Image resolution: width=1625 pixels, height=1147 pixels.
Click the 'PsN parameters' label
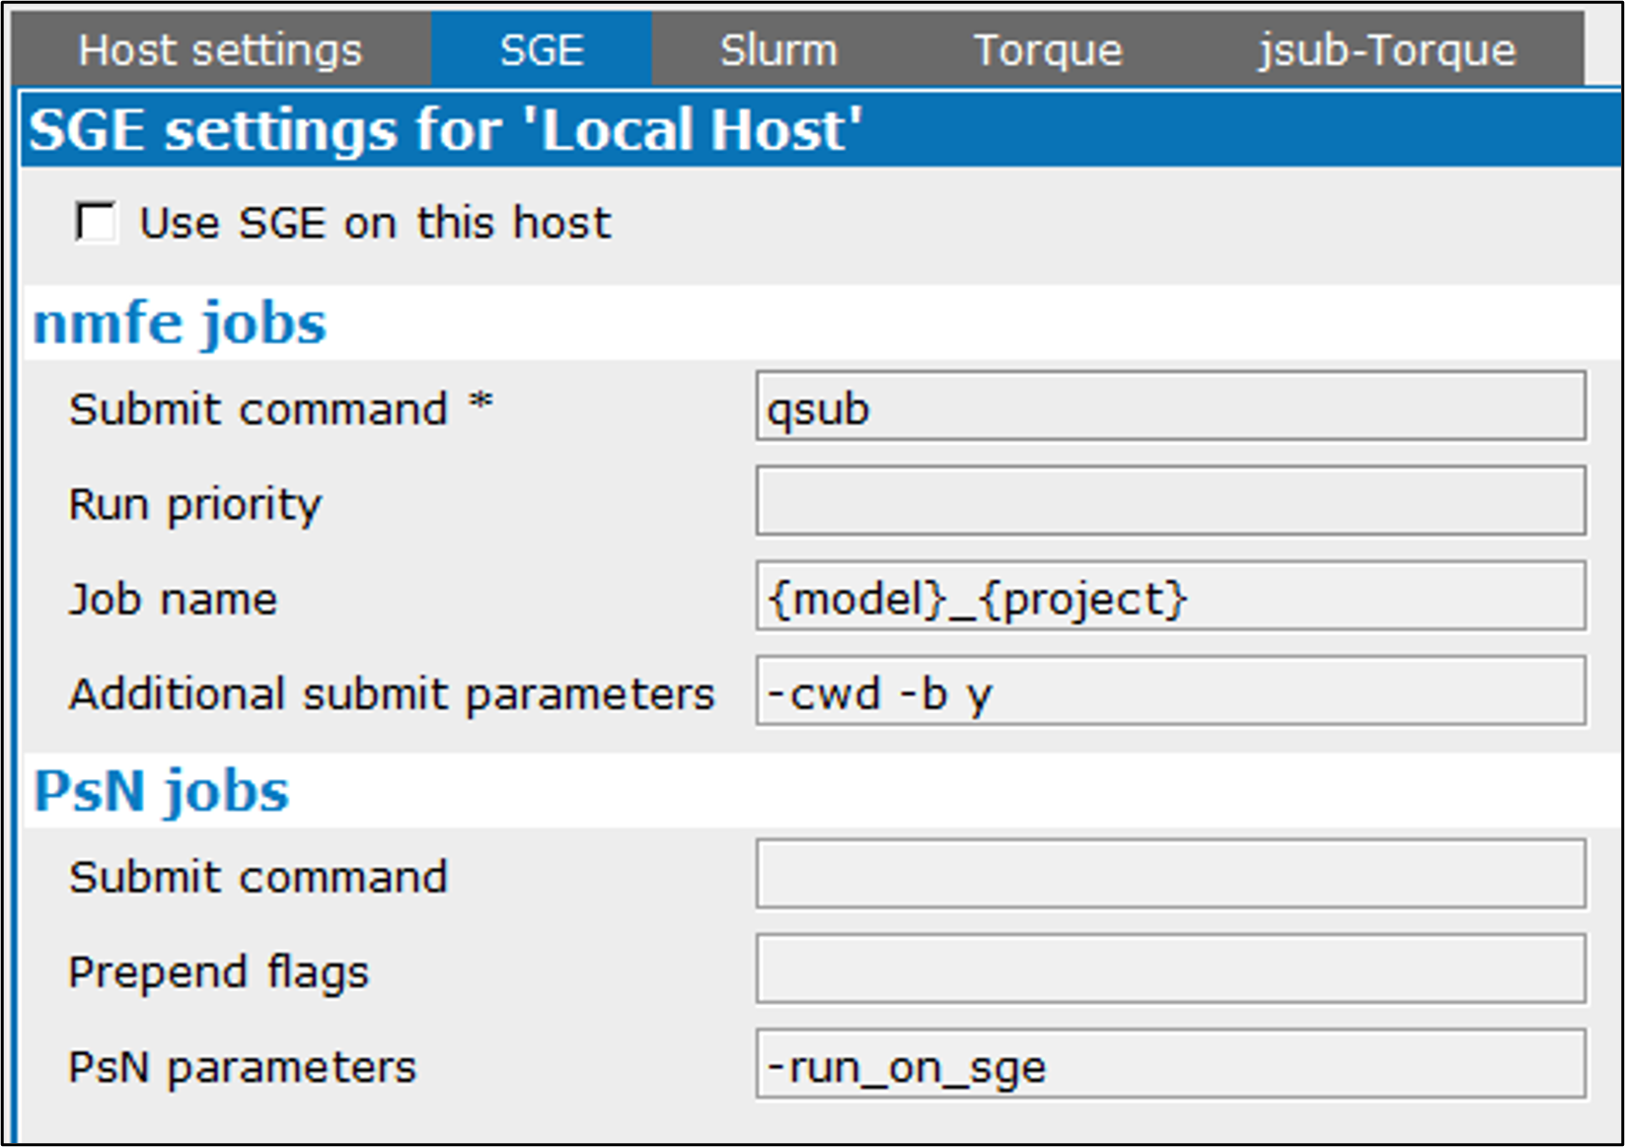pos(243,1066)
